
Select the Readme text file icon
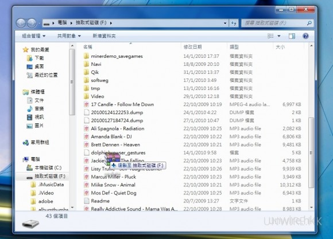point(86,201)
